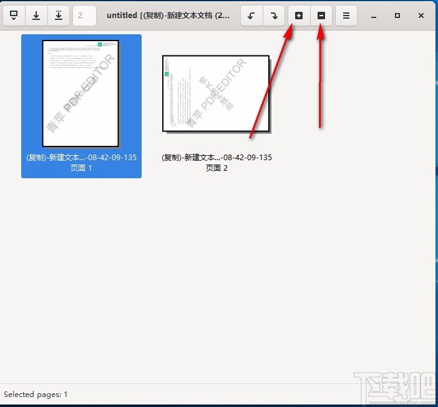Zoom out with the minus button
Image resolution: width=438 pixels, height=407 pixels.
tap(321, 16)
